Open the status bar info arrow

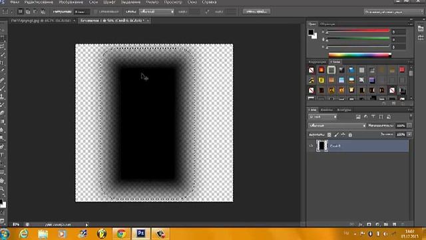coord(87,225)
